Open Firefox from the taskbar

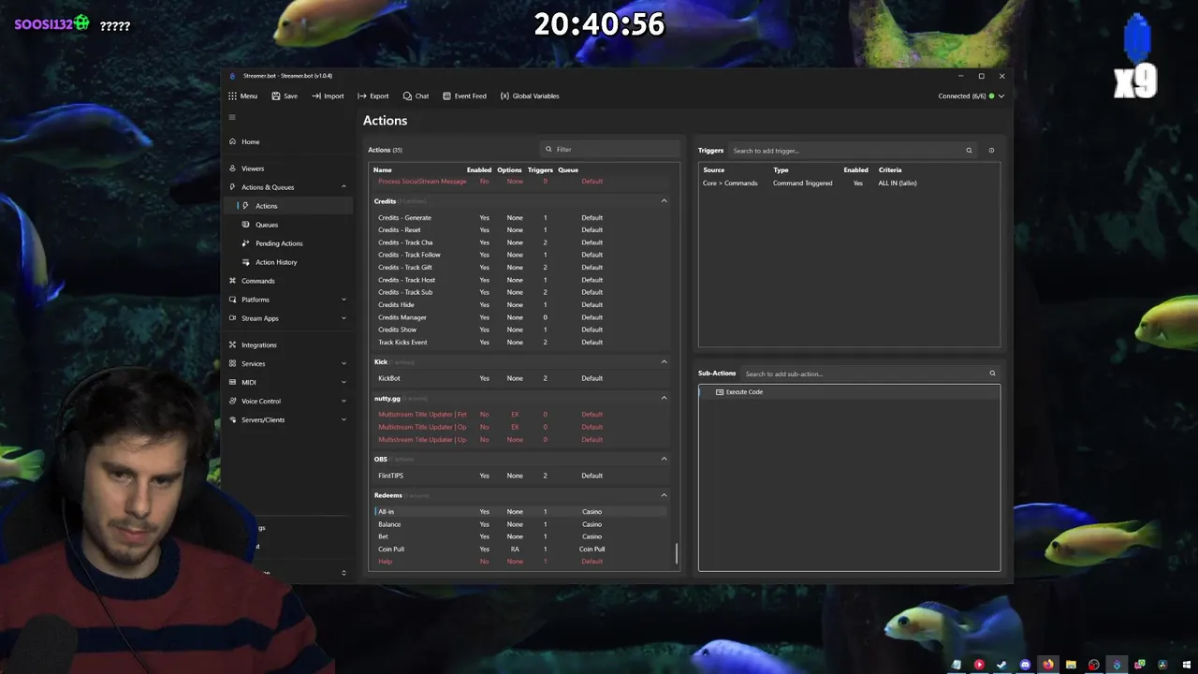click(1048, 665)
